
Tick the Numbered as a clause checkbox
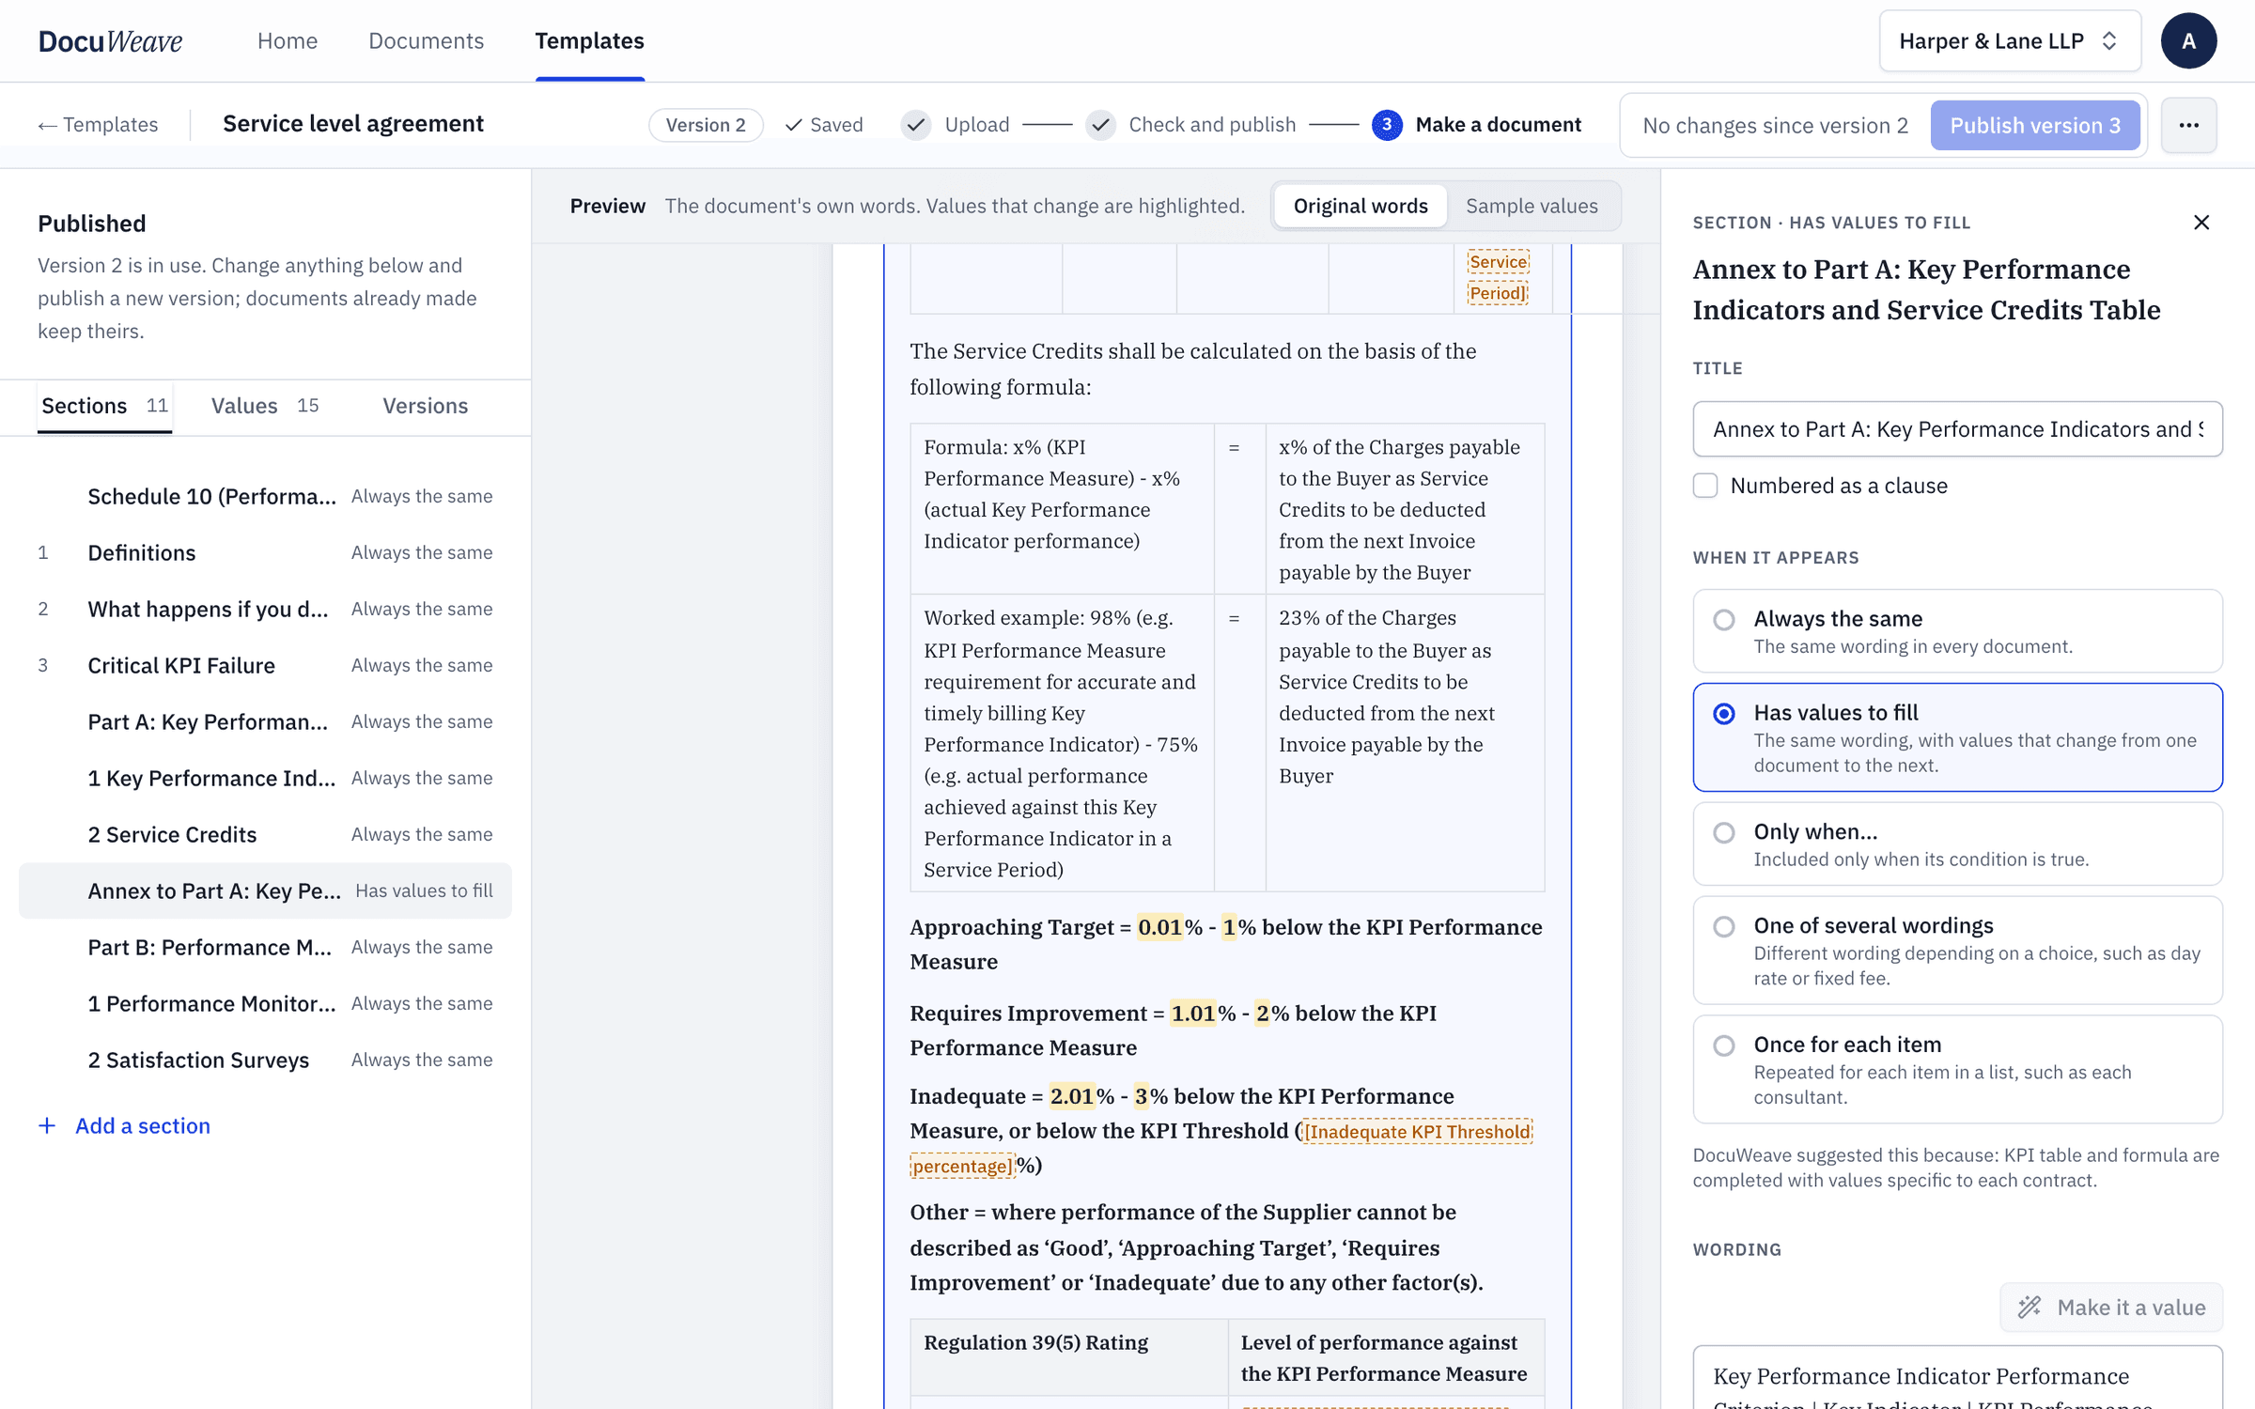[x=1705, y=486]
